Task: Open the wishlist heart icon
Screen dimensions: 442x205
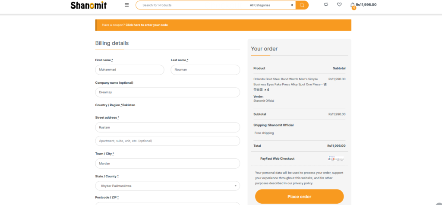Action: pos(339,4)
